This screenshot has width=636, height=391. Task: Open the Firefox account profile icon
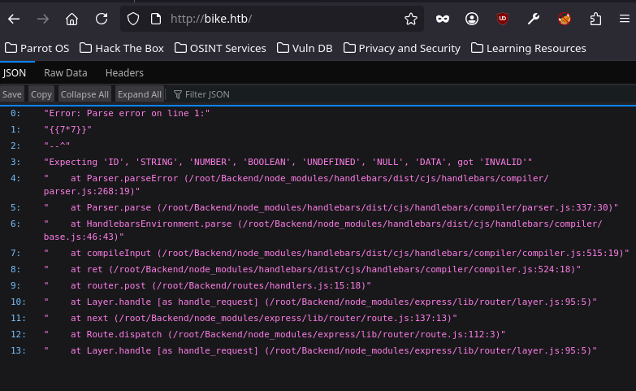pyautogui.click(x=472, y=19)
